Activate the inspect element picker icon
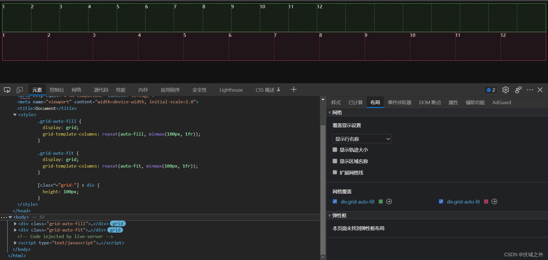 click(7, 90)
